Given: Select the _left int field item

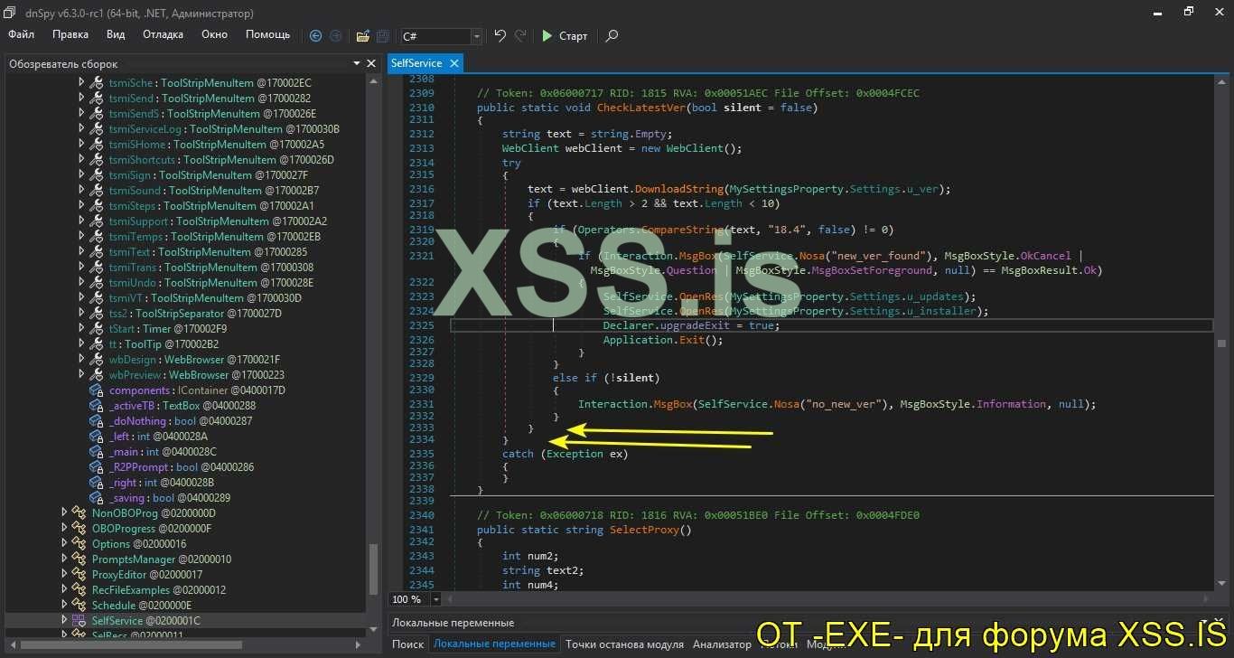Looking at the screenshot, I should [158, 437].
